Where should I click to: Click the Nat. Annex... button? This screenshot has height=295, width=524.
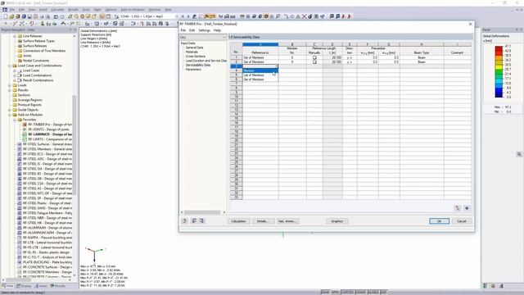point(287,221)
